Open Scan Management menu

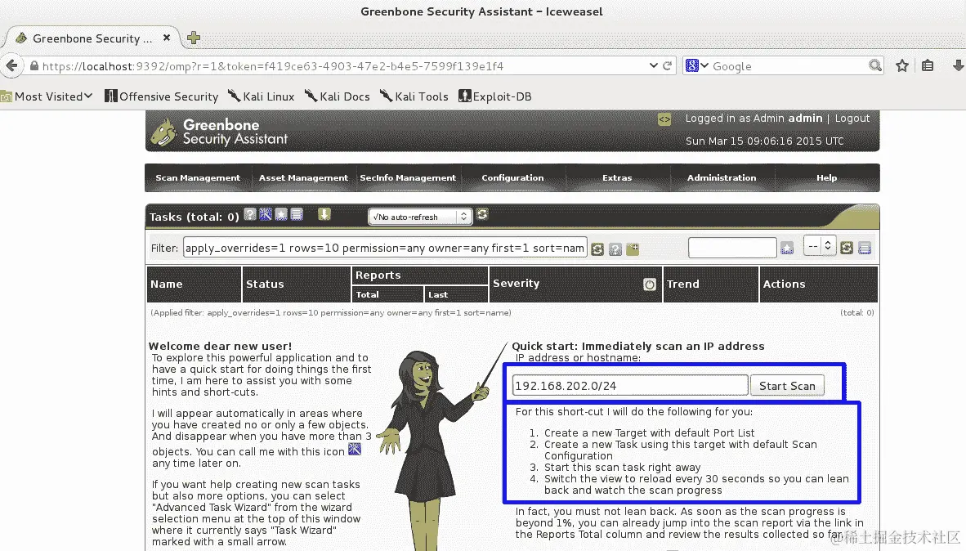tap(198, 177)
